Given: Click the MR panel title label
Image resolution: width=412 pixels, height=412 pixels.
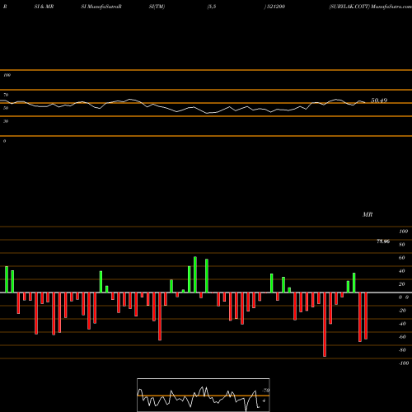Looking at the screenshot, I should (368, 214).
